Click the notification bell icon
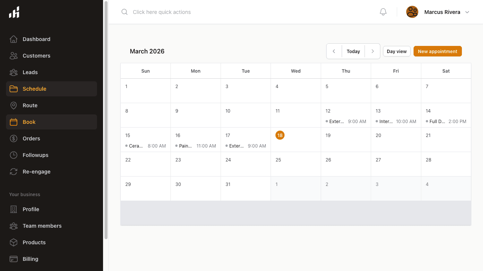This screenshot has width=483, height=271. pyautogui.click(x=383, y=12)
